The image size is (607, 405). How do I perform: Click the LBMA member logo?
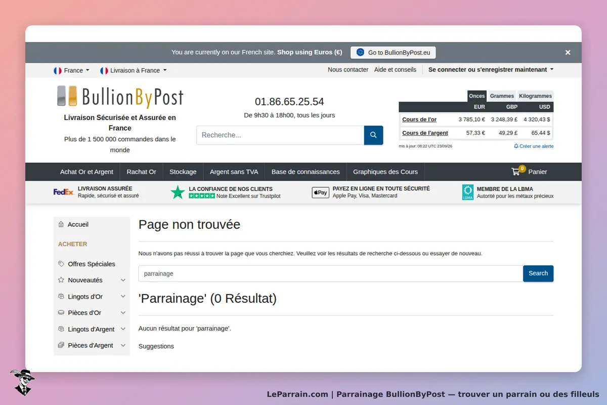coord(468,192)
